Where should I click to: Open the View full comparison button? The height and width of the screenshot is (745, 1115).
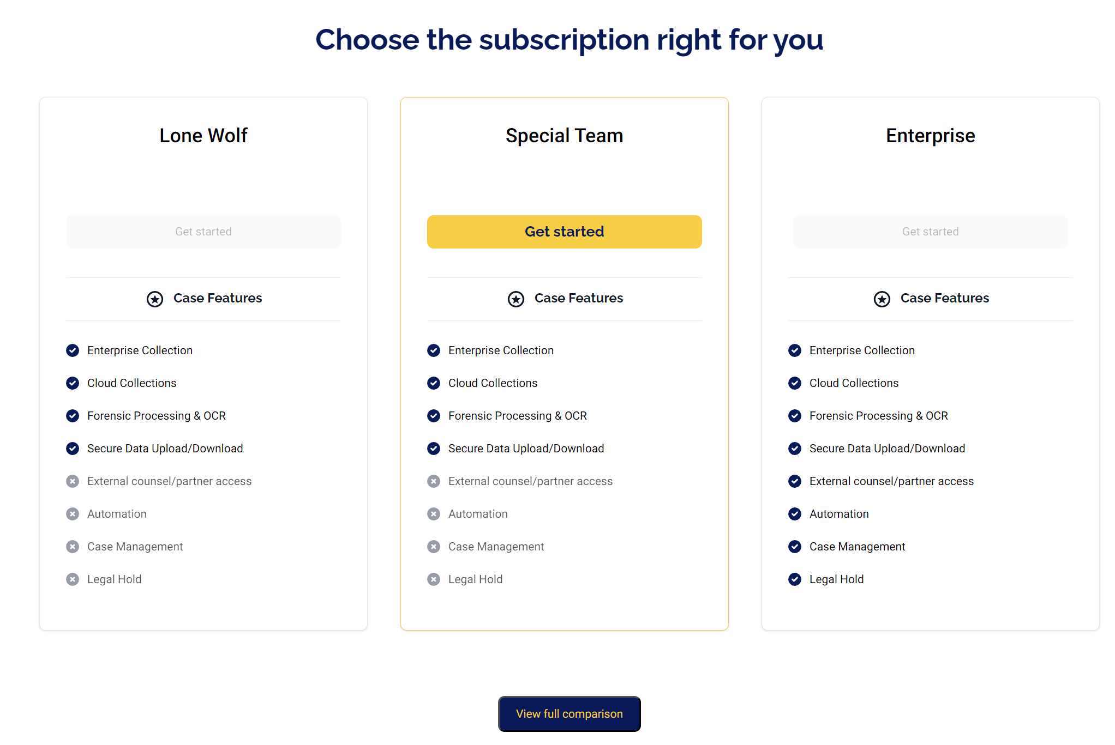point(569,714)
